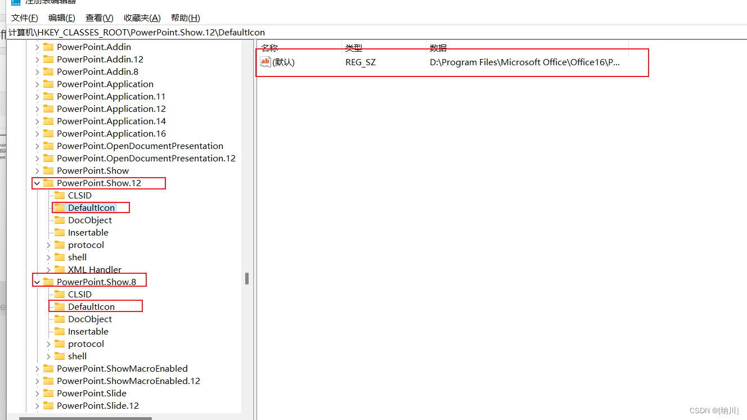Image resolution: width=747 pixels, height=420 pixels.
Task: Click the tree pane vertical scrollbar thumb
Action: coord(247,279)
